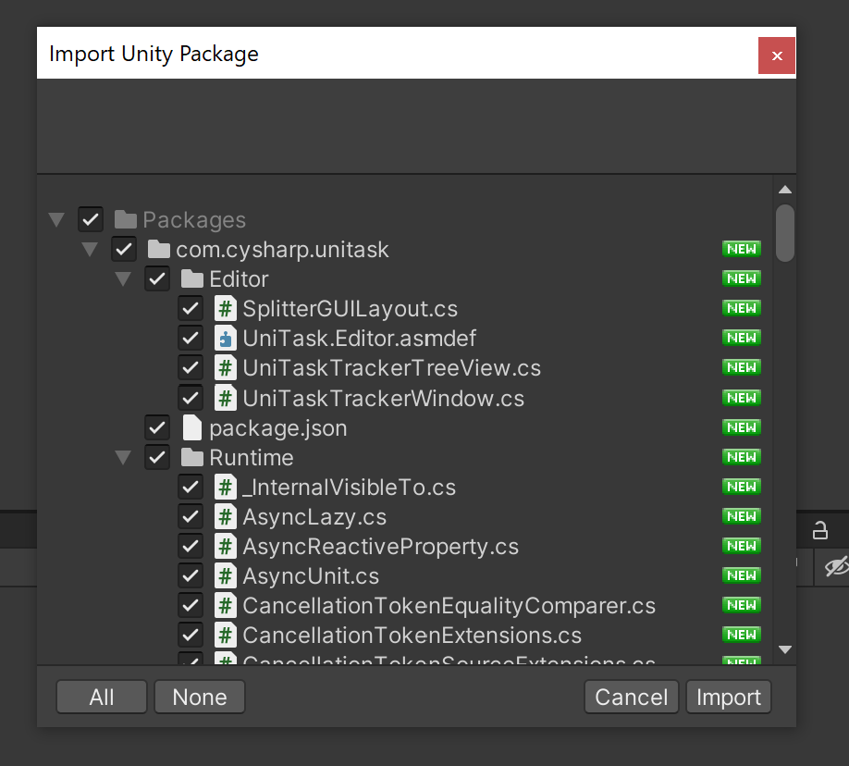Collapse the Runtime folder expander
The height and width of the screenshot is (766, 849).
click(x=123, y=457)
